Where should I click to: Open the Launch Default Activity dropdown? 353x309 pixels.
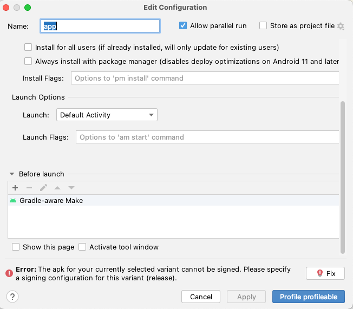pyautogui.click(x=107, y=115)
